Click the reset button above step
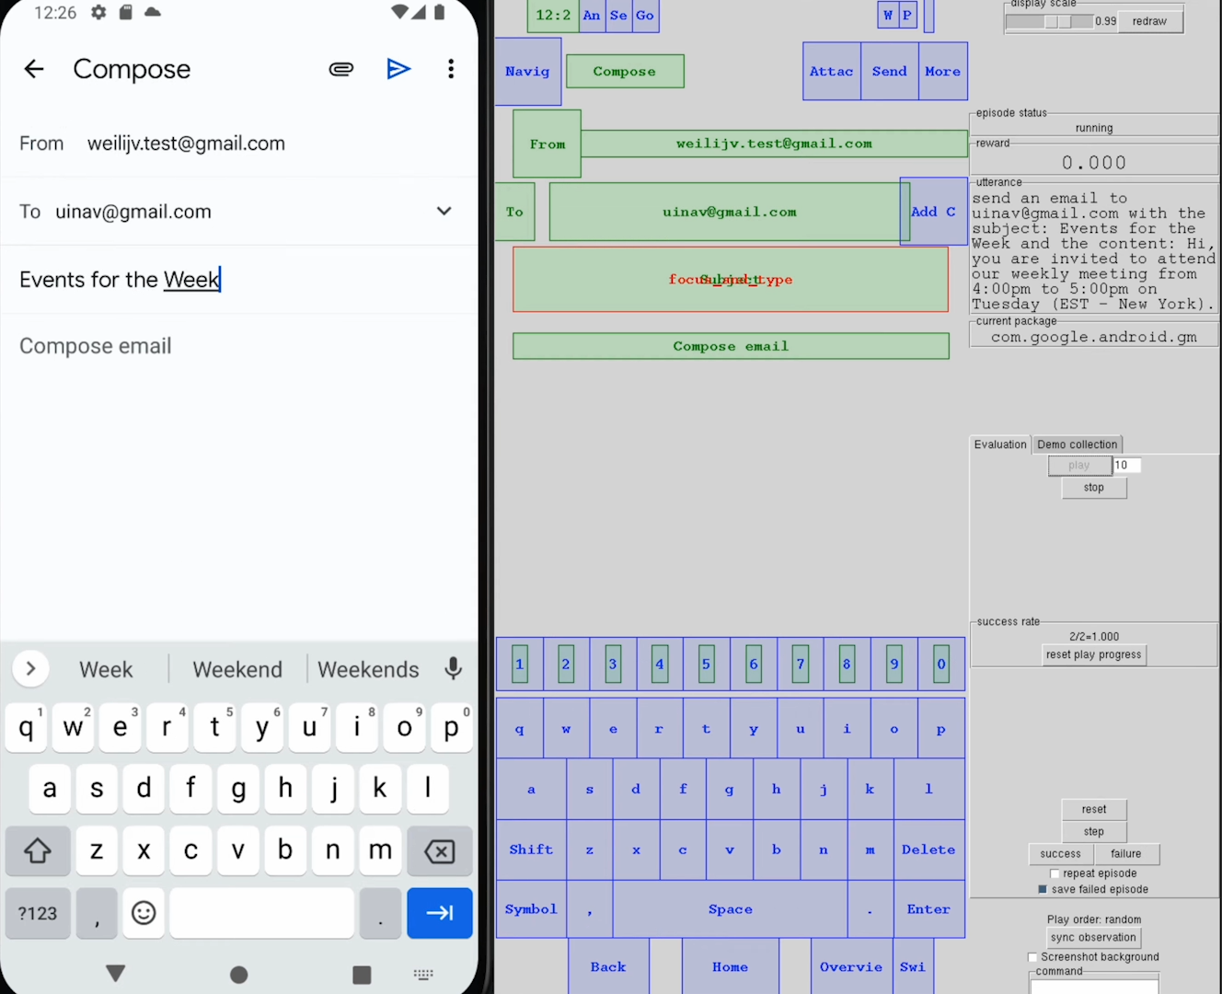This screenshot has width=1222, height=994. (1094, 809)
